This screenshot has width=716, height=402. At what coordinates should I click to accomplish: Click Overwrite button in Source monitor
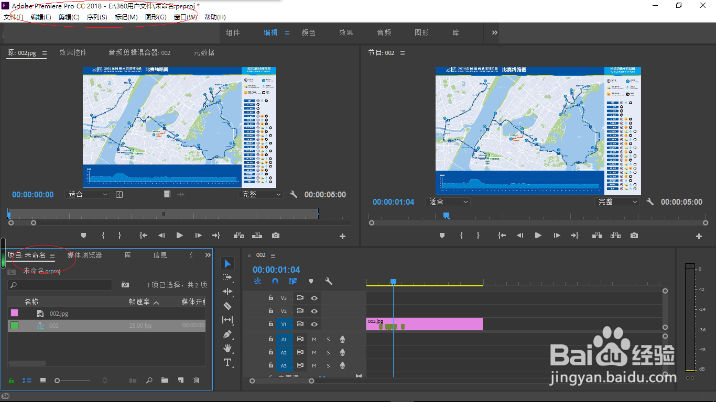click(257, 236)
